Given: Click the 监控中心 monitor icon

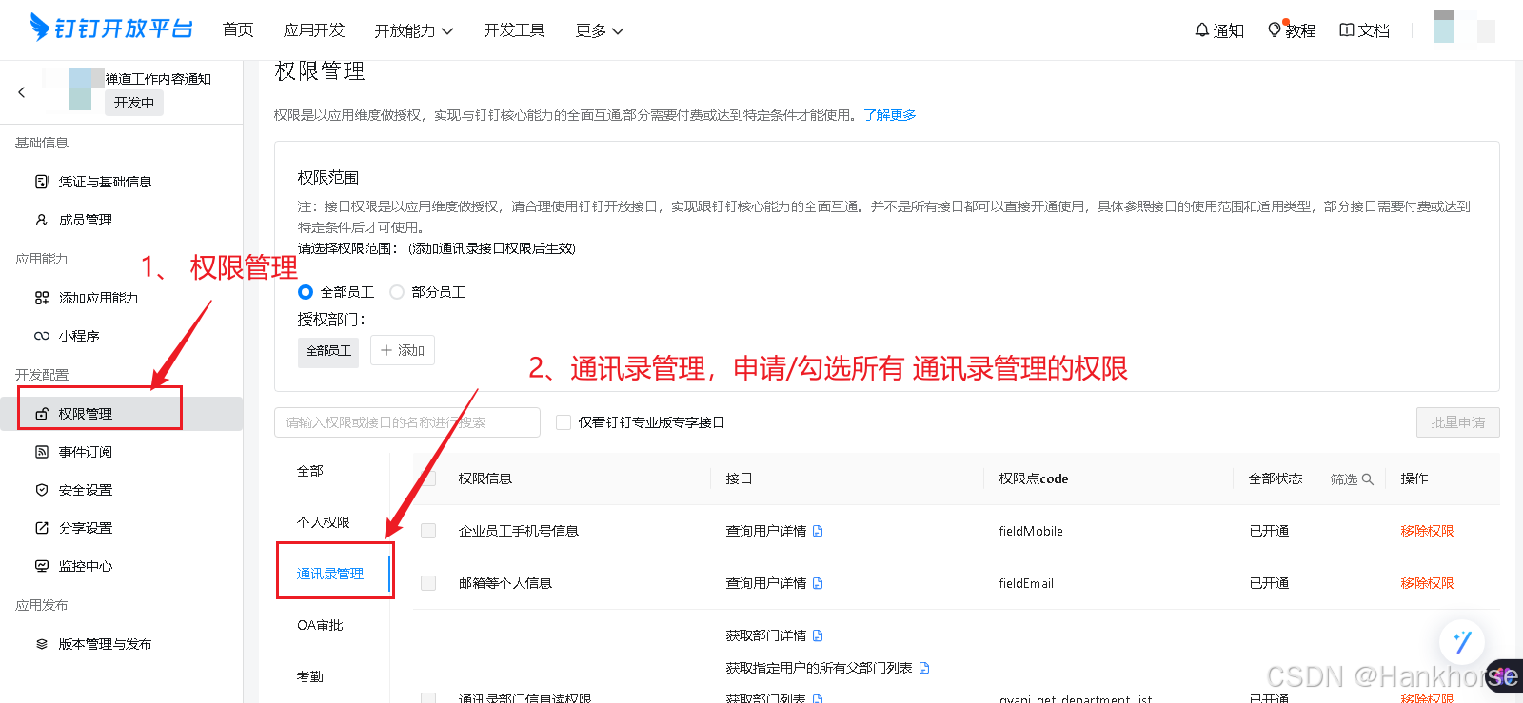Looking at the screenshot, I should point(42,566).
